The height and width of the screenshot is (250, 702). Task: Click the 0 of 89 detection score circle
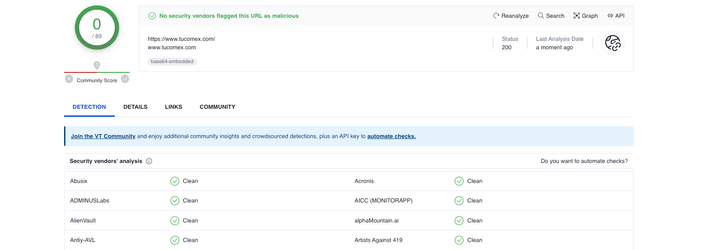point(97,28)
